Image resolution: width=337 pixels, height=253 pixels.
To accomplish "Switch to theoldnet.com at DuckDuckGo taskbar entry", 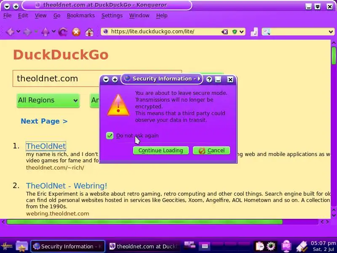I will coord(143,246).
